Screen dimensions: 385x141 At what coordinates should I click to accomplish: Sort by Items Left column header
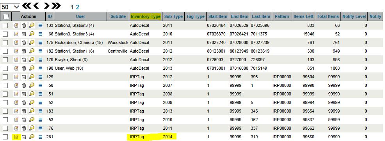pos(303,16)
